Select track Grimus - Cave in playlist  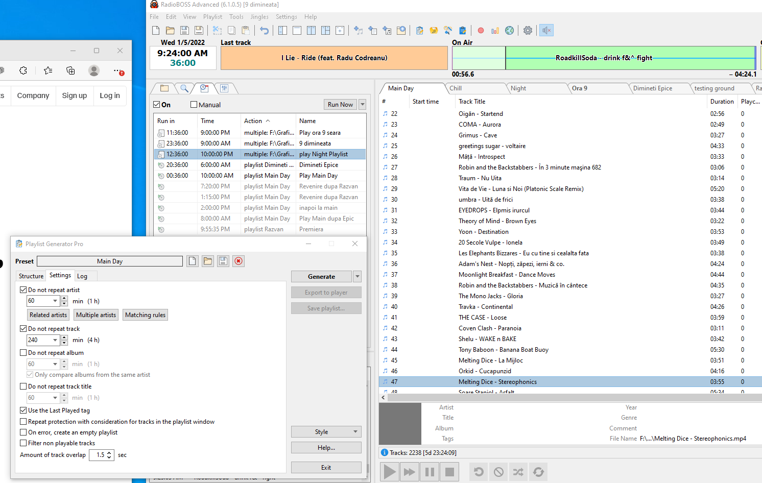click(x=570, y=135)
